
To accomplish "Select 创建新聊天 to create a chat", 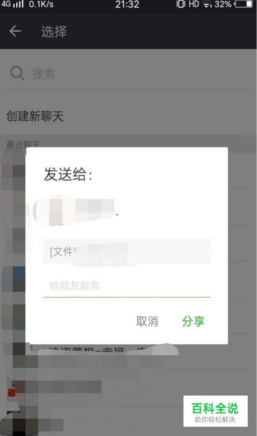I will [x=35, y=116].
